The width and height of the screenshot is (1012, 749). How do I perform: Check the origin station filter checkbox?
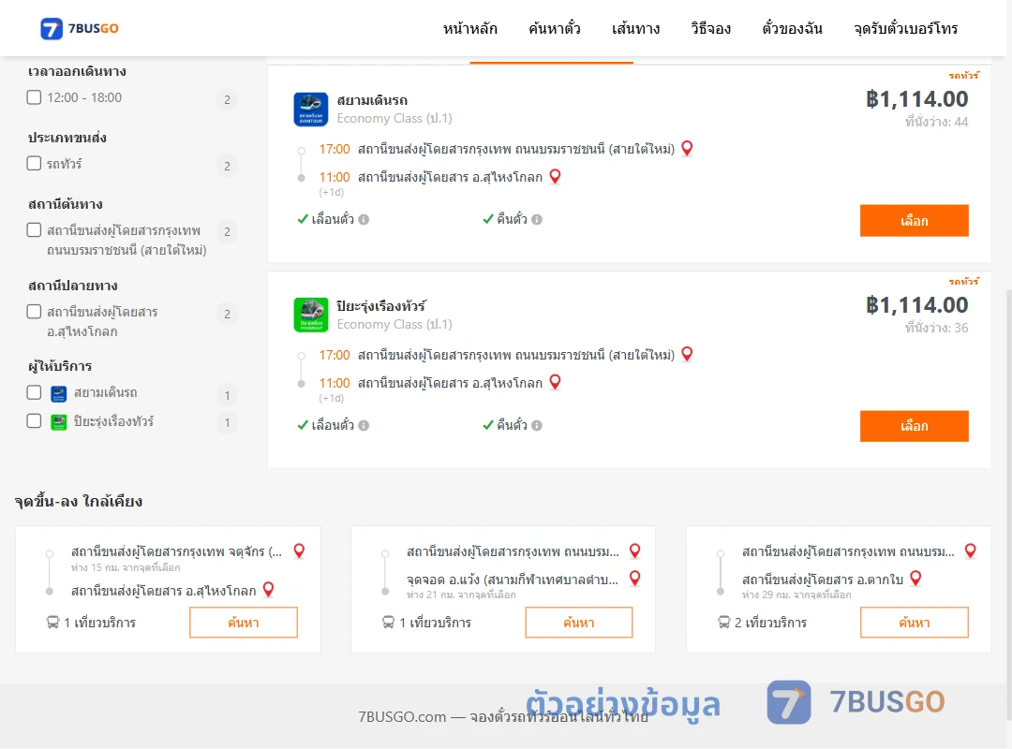[x=35, y=230]
